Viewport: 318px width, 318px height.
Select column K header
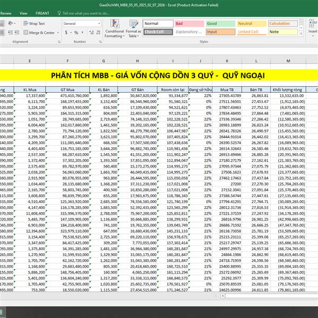[227, 61]
